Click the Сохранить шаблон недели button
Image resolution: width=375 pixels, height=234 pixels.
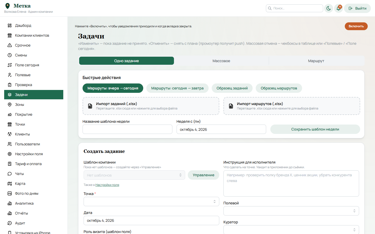tap(315, 129)
